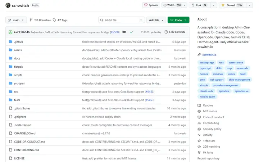
Task: Click the .gitignore file icon
Action: tap(10, 117)
